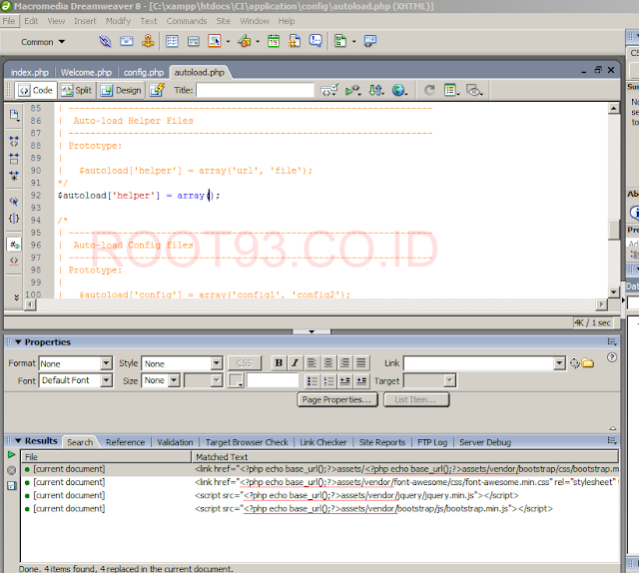Switch to Welcome.php document tab
The width and height of the screenshot is (639, 573).
click(x=86, y=73)
